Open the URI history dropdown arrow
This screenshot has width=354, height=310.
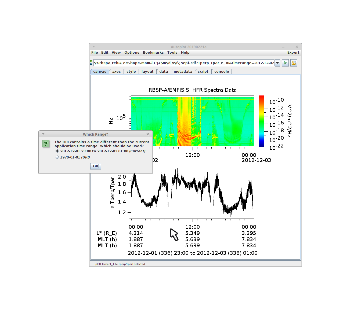coord(277,63)
